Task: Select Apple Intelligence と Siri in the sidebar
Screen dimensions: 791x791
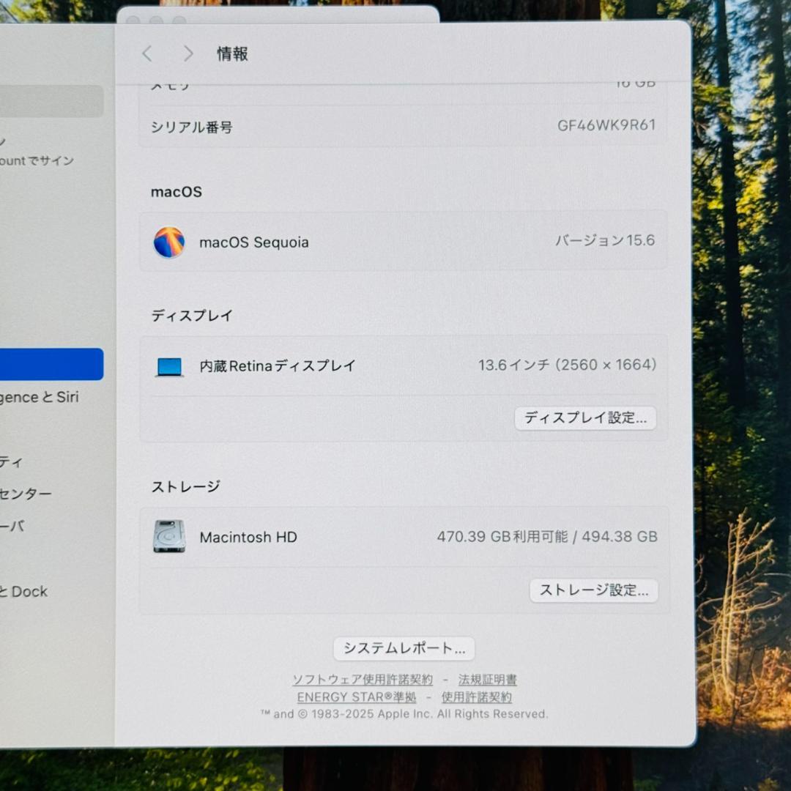Action: click(44, 398)
